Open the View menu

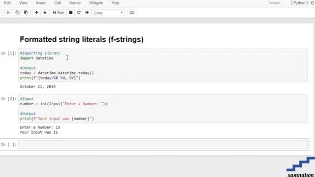pos(23,3)
